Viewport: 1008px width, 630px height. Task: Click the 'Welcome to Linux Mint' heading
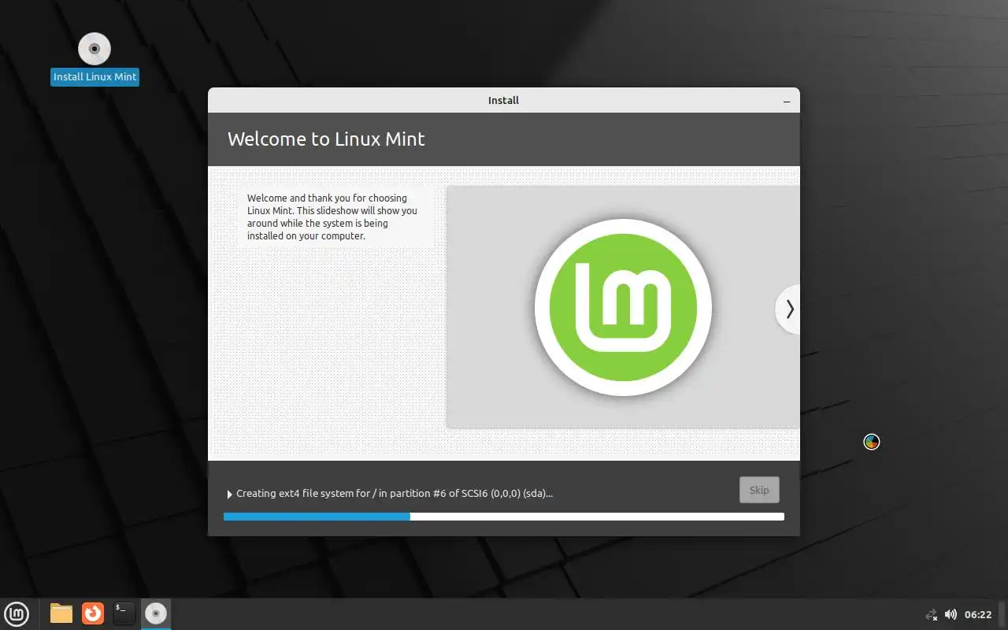pos(326,139)
